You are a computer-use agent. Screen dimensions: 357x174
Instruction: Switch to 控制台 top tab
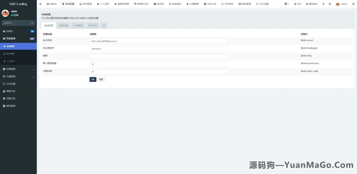point(52,4)
